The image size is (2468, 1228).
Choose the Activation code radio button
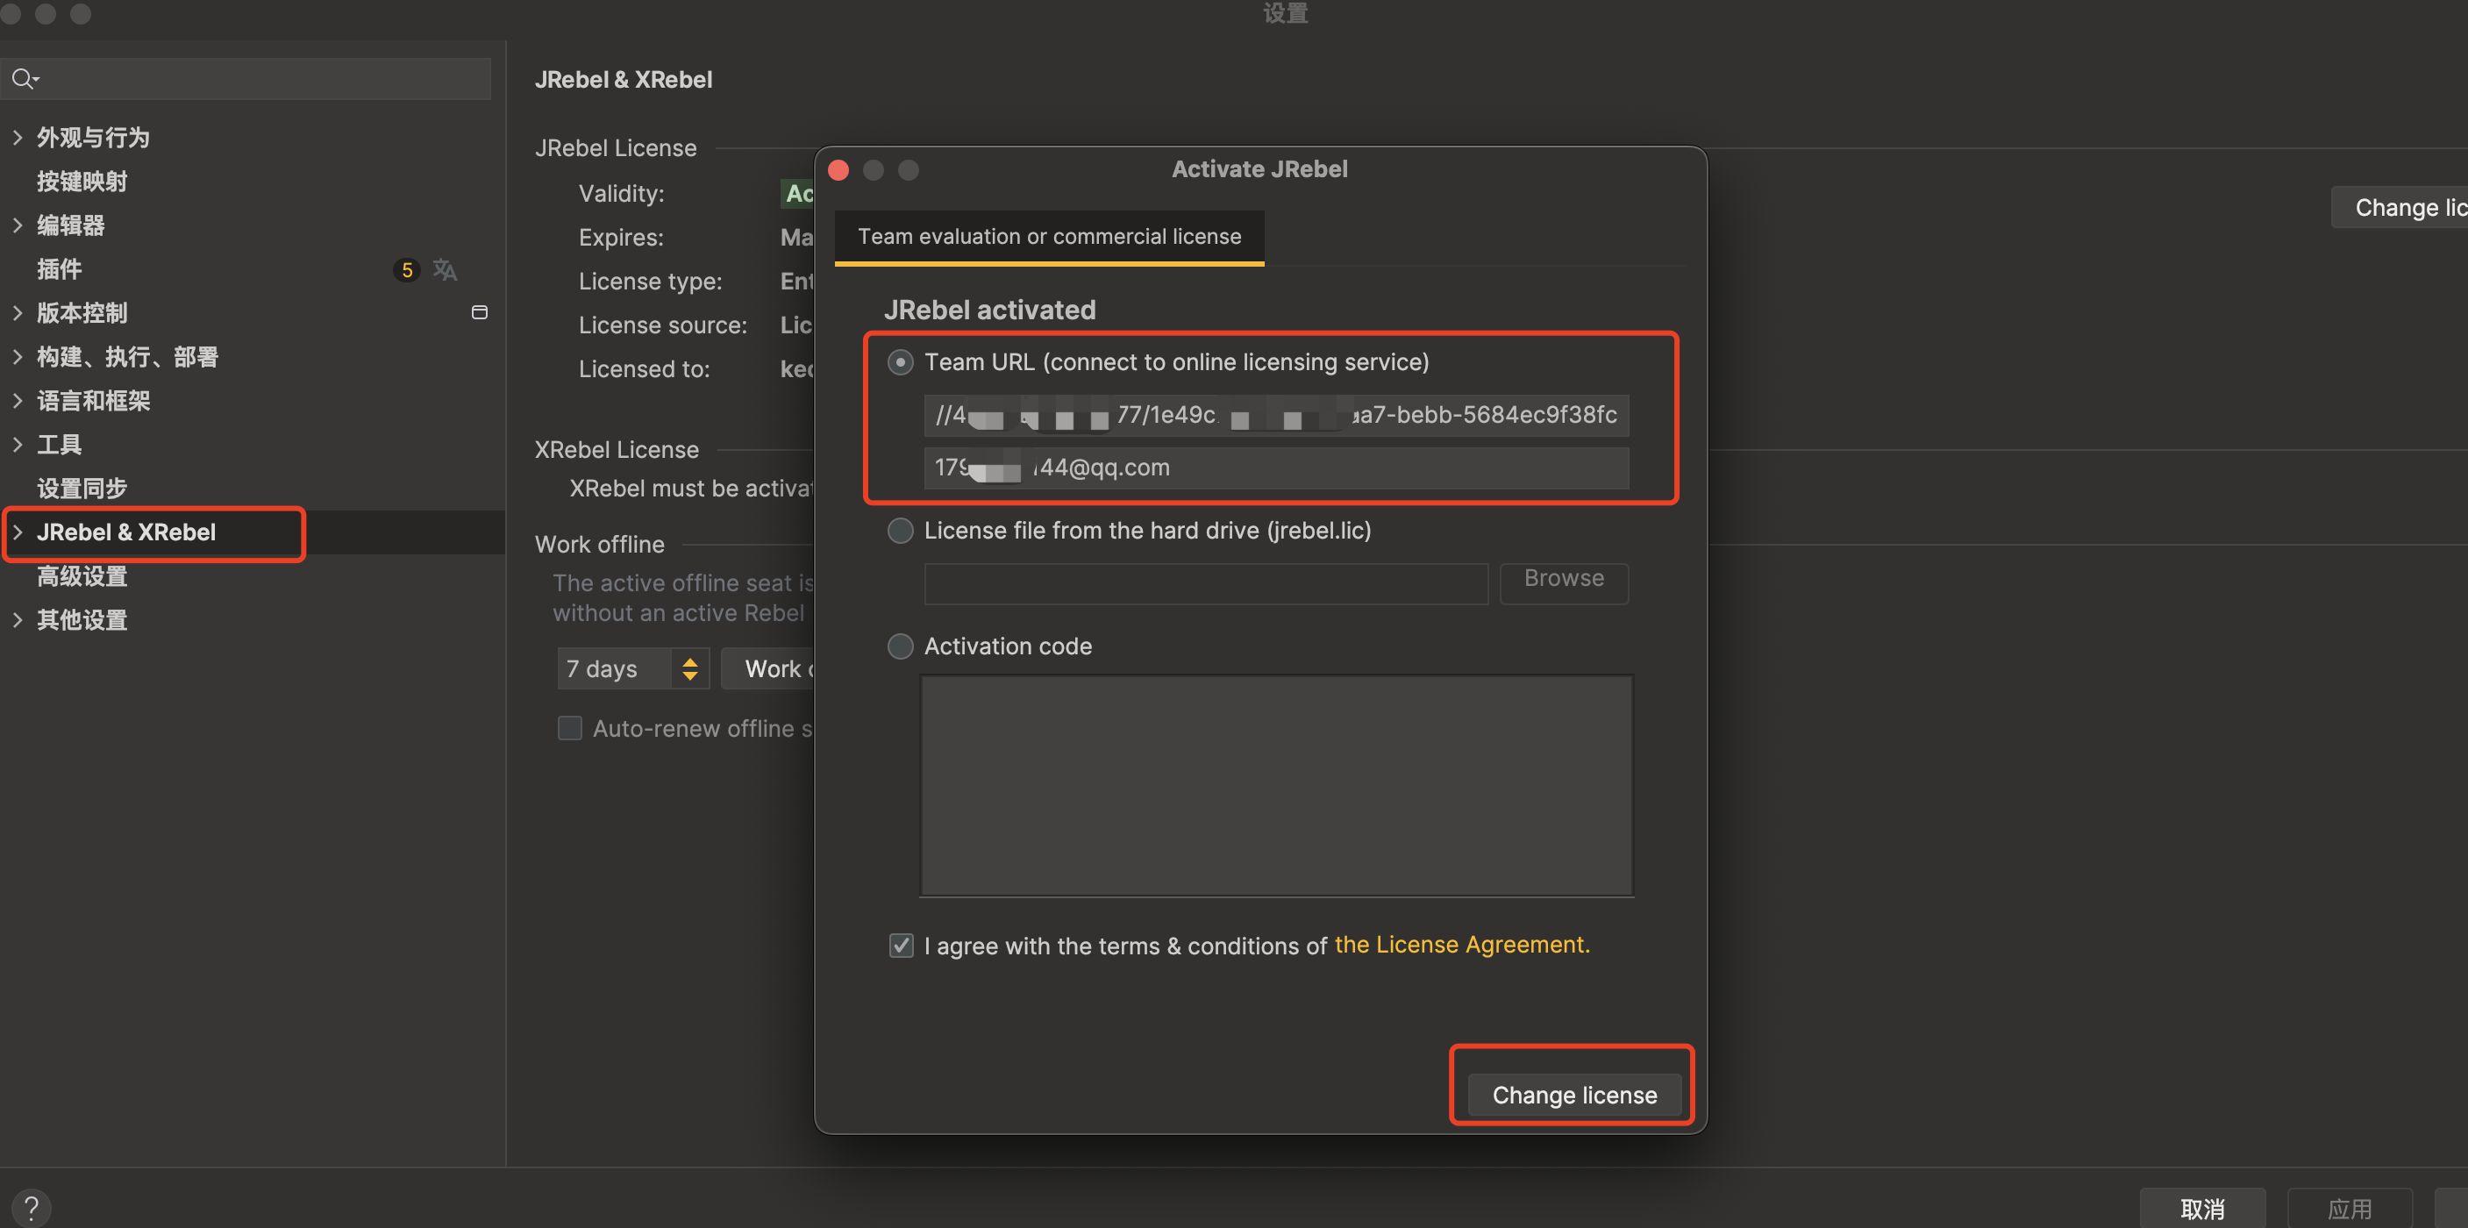(900, 646)
